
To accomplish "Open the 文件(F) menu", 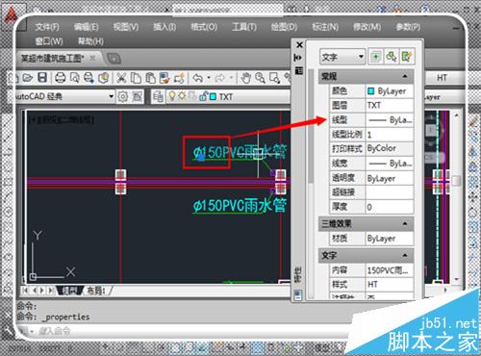I will click(x=47, y=27).
